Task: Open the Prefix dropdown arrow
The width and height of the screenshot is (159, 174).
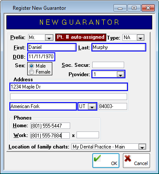Action: (49, 37)
